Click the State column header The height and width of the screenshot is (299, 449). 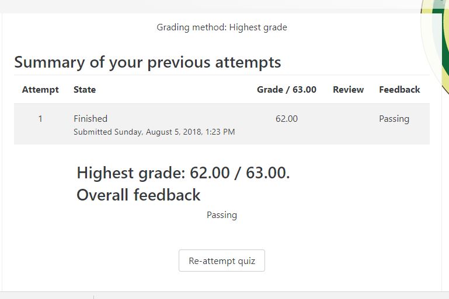point(85,90)
